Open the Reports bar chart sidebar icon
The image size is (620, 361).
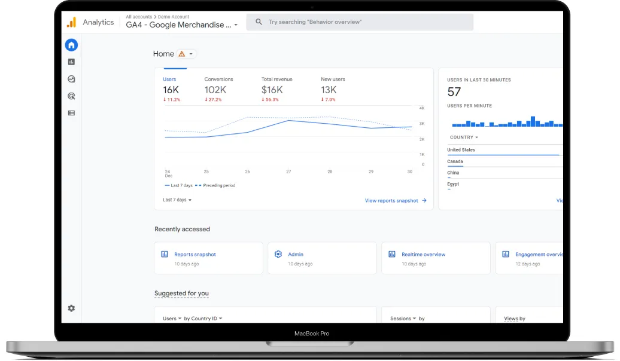click(x=71, y=62)
